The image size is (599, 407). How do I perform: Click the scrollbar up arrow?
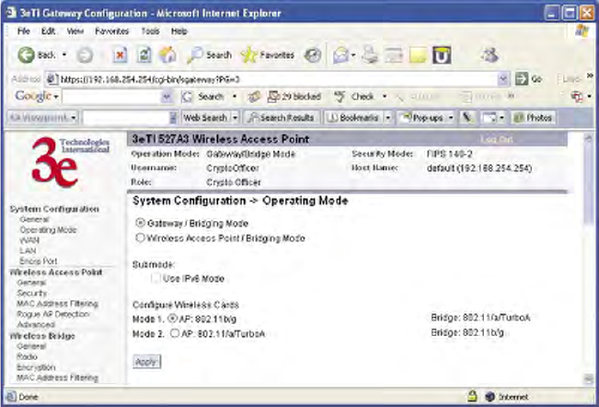[588, 137]
